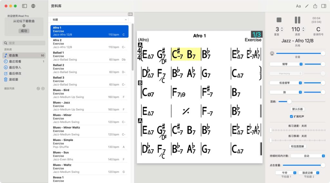The image size is (330, 183).
Task: Select the Ballad 1 song
Action: (90, 56)
